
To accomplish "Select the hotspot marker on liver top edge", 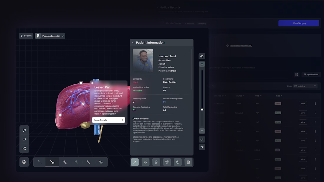I will coord(81,83).
